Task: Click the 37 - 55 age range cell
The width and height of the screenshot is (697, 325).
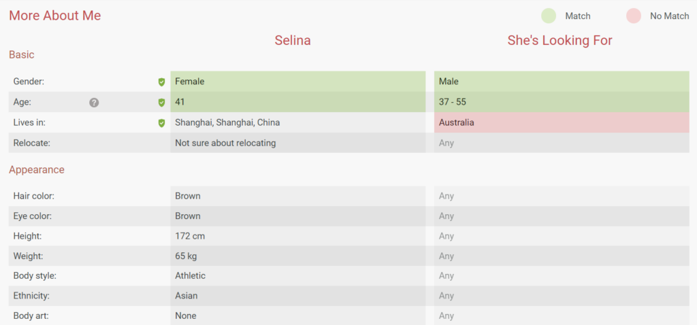Action: click(453, 102)
